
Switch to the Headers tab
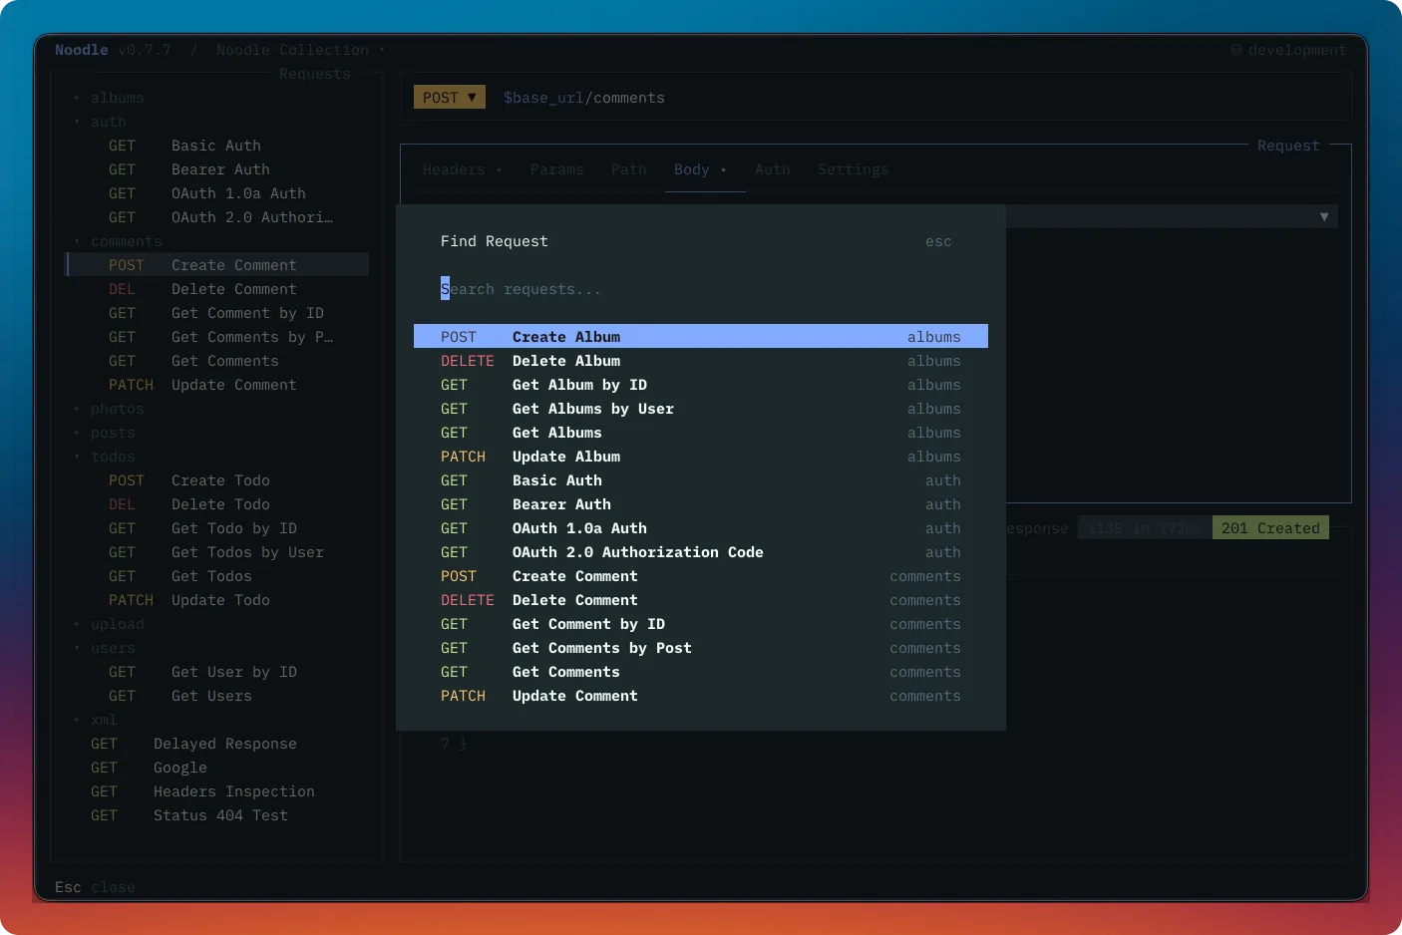(462, 169)
